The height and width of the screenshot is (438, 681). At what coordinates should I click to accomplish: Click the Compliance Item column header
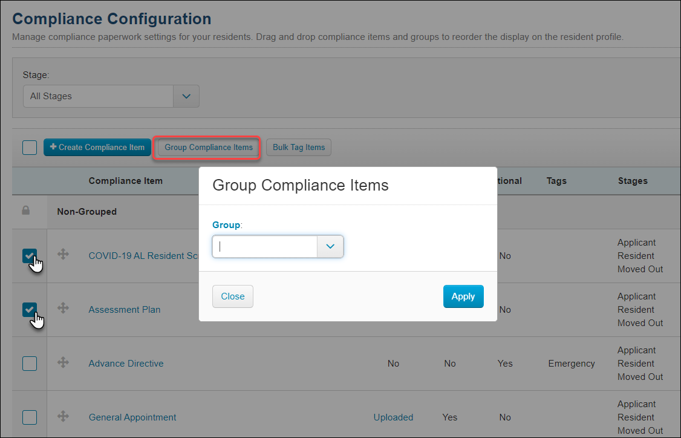tap(126, 181)
